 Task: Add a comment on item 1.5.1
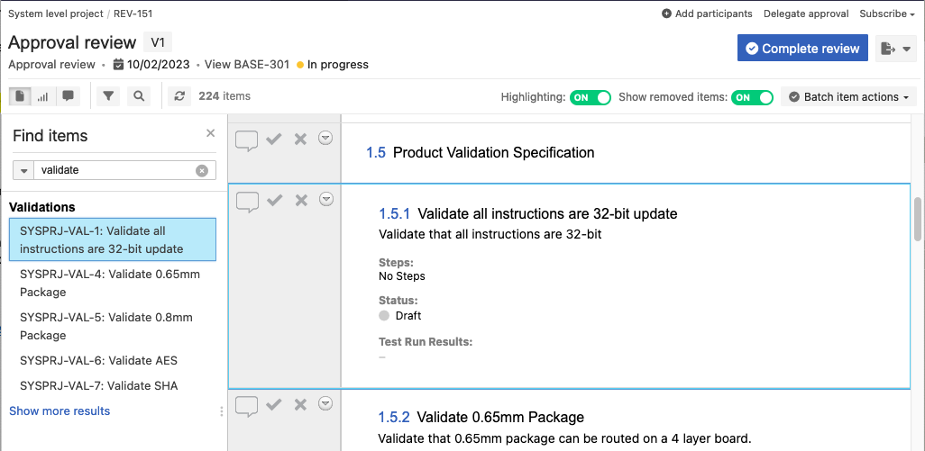(x=247, y=202)
